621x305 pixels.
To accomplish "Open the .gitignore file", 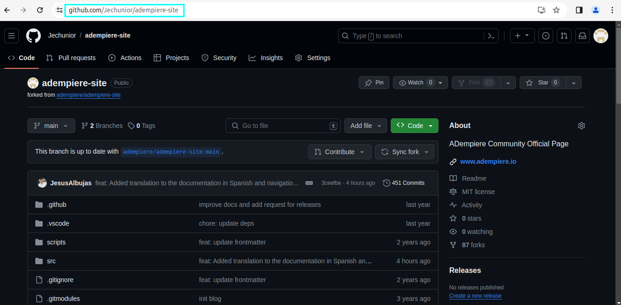I will [60, 280].
